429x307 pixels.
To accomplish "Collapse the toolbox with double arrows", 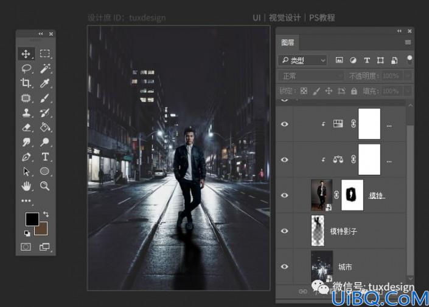I will pos(41,34).
